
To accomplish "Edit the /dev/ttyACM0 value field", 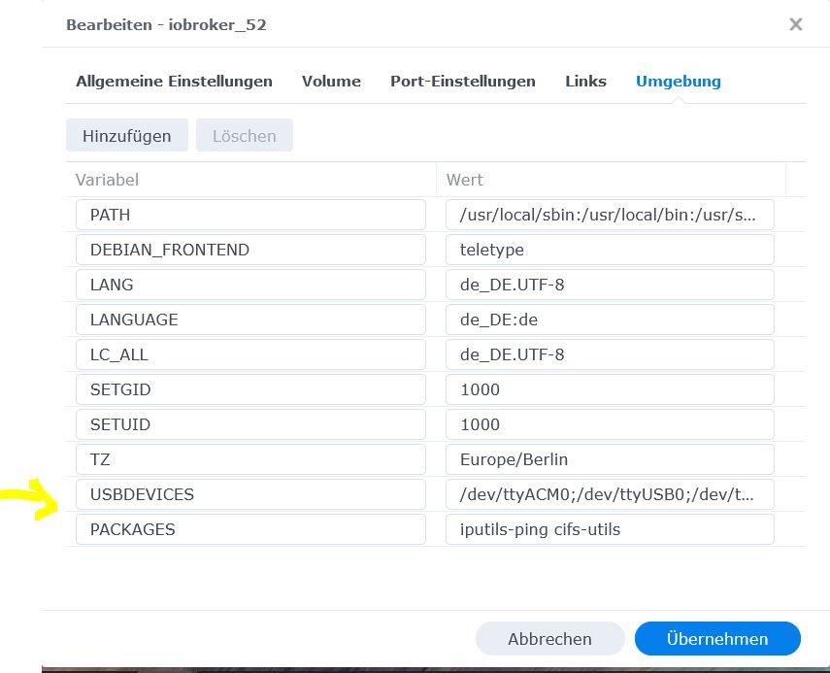I will [610, 494].
